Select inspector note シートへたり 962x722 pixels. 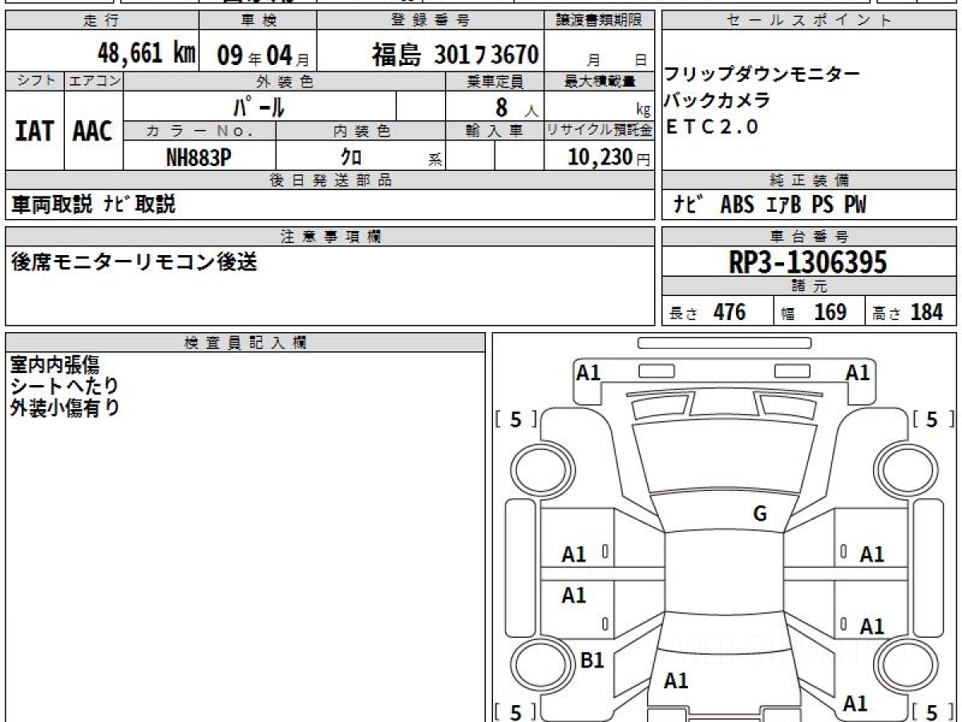pos(64,387)
